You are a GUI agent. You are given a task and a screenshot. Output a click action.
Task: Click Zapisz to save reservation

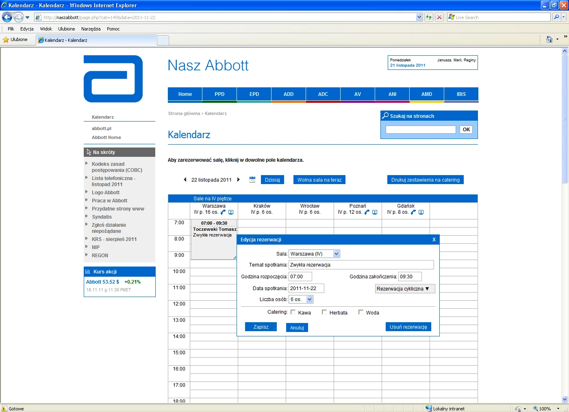261,327
